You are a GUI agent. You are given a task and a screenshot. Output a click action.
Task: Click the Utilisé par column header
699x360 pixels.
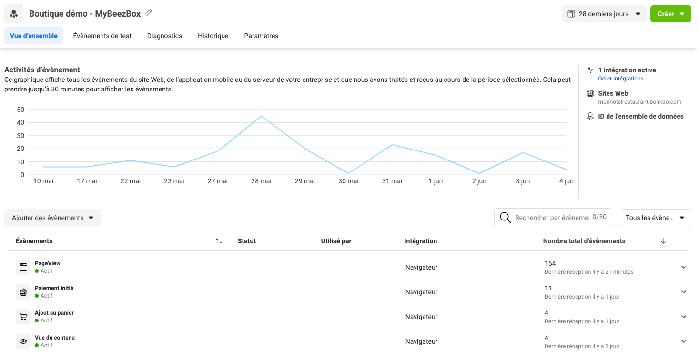336,241
